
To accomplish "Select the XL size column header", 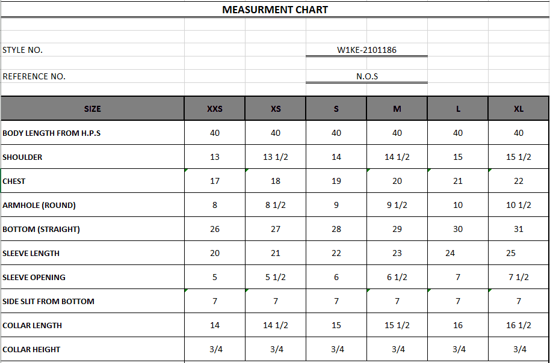I will (x=519, y=109).
